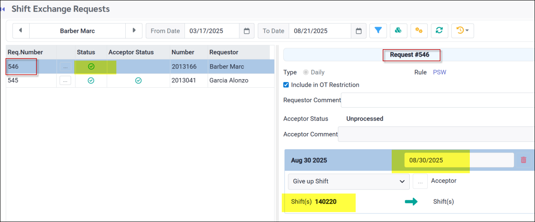Open the To Date calendar picker
Image resolution: width=535 pixels, height=222 pixels.
coord(359,31)
